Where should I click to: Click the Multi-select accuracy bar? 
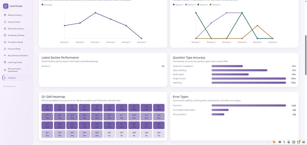click(230, 74)
